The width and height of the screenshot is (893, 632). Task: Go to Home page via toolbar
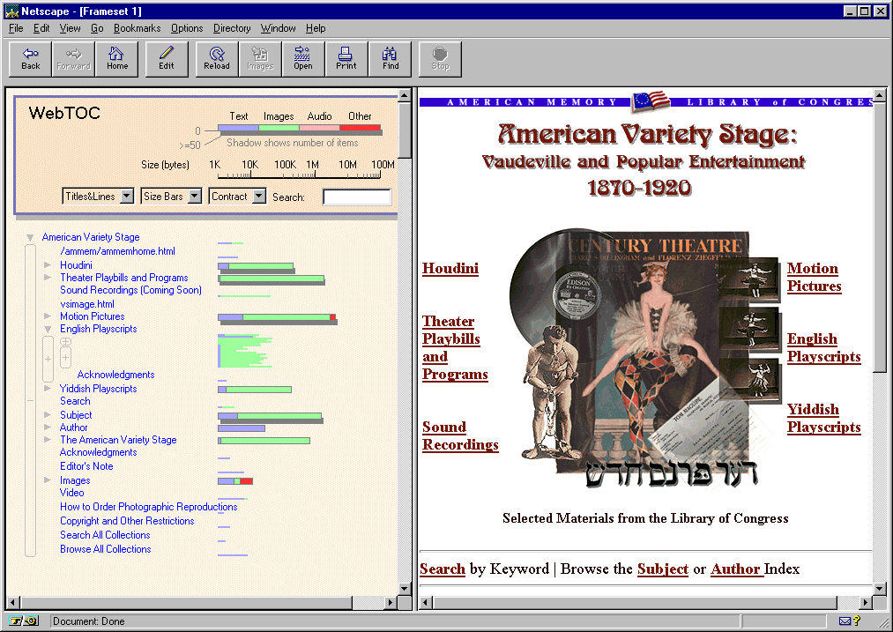point(117,58)
